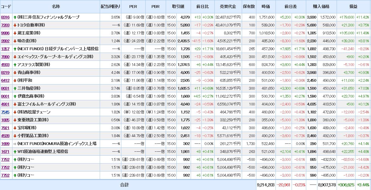Image resolution: width=371 pixels, height=190 pixels.
Task: Click the 合計 total row label
Action: point(124,185)
